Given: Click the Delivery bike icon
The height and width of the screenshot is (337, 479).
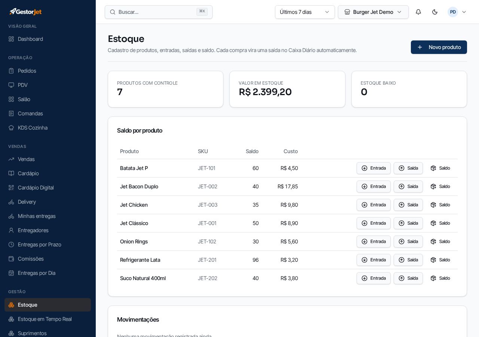Looking at the screenshot, I should [x=11, y=202].
